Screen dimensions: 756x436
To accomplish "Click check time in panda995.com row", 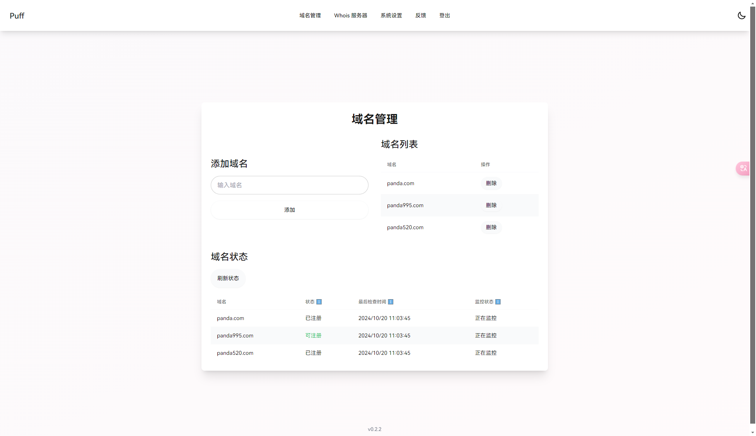I will [x=384, y=336].
